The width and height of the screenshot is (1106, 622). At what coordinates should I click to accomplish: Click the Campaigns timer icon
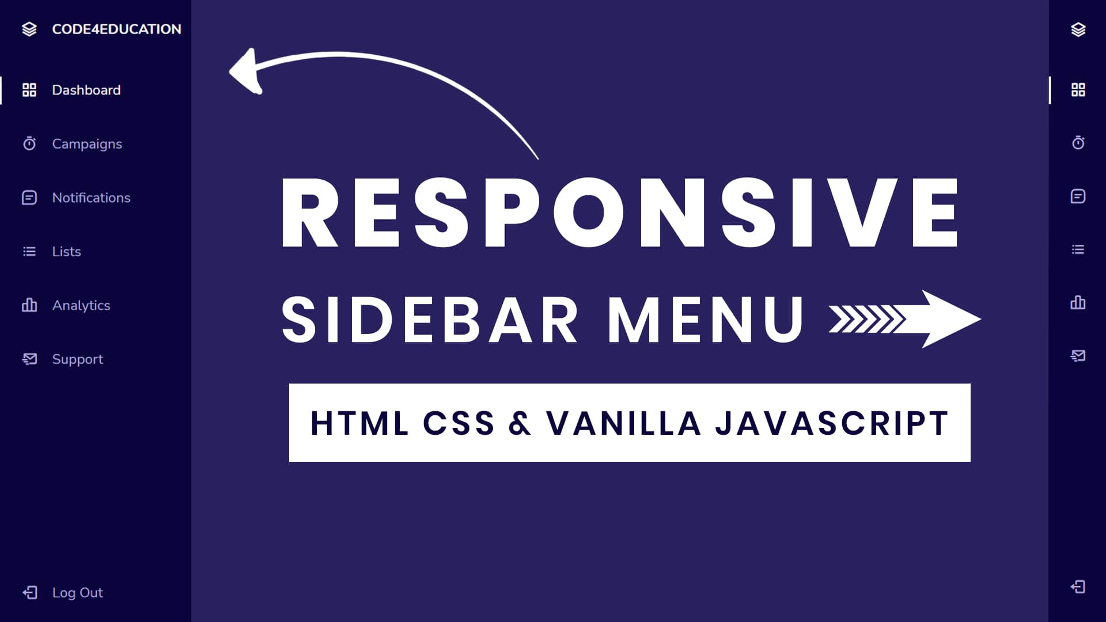click(29, 143)
